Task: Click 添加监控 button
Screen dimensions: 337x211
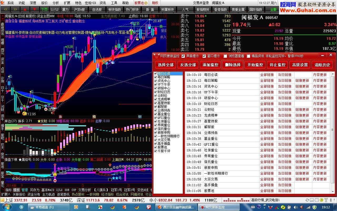Action: click(x=211, y=65)
